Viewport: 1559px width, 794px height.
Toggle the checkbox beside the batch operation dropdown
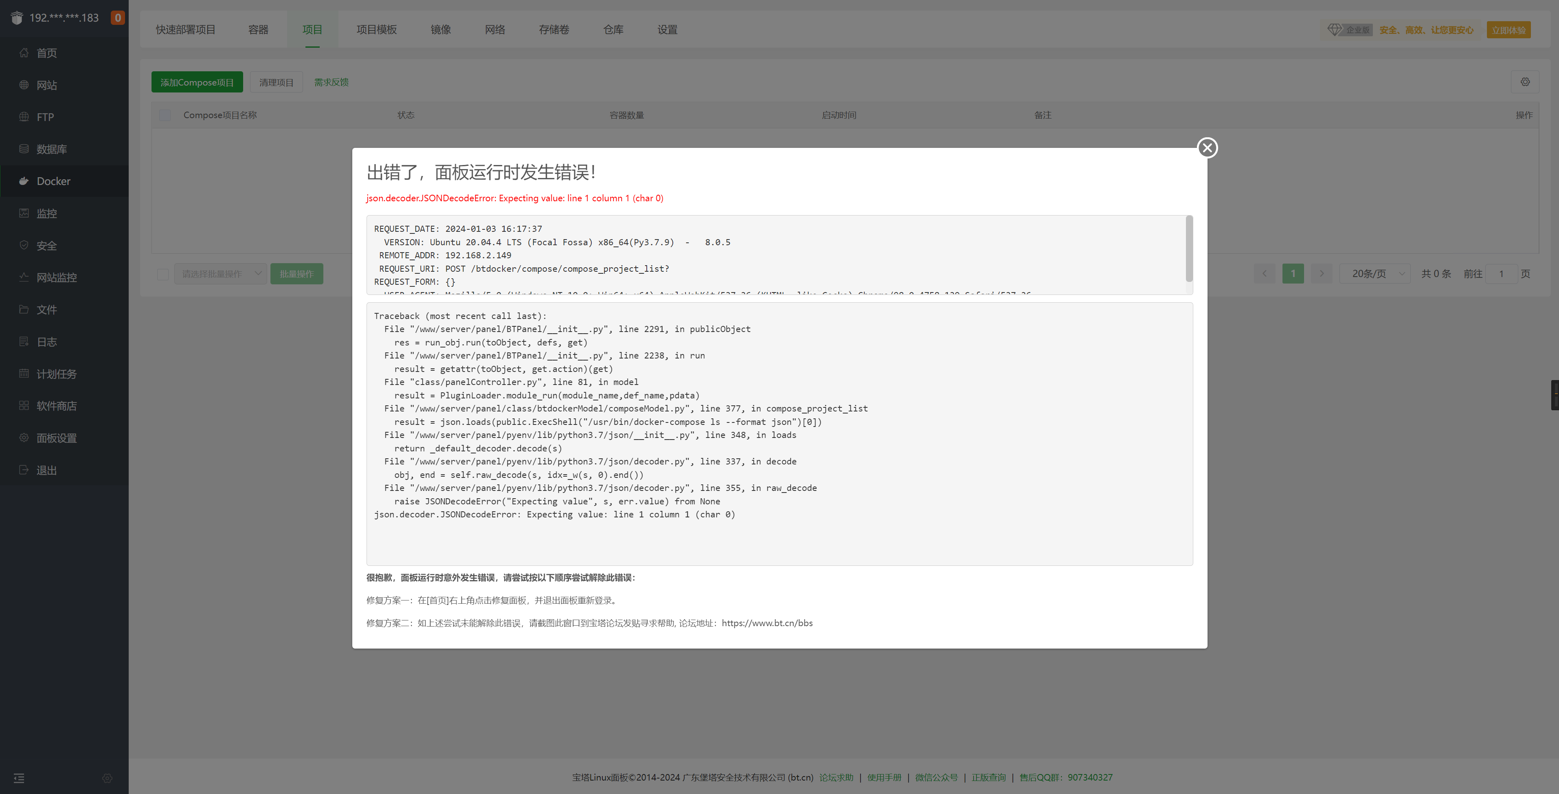[x=163, y=274]
